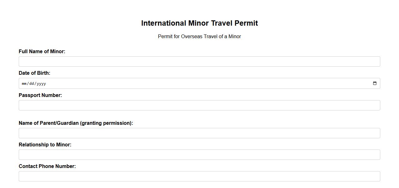
Task: Click the Full Name of Minor field
Action: tap(199, 62)
